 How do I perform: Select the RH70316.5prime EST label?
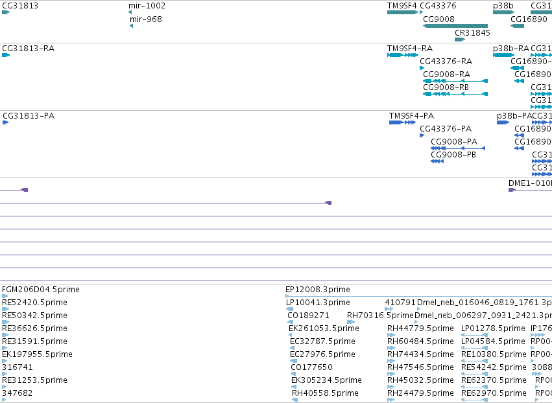coord(380,315)
